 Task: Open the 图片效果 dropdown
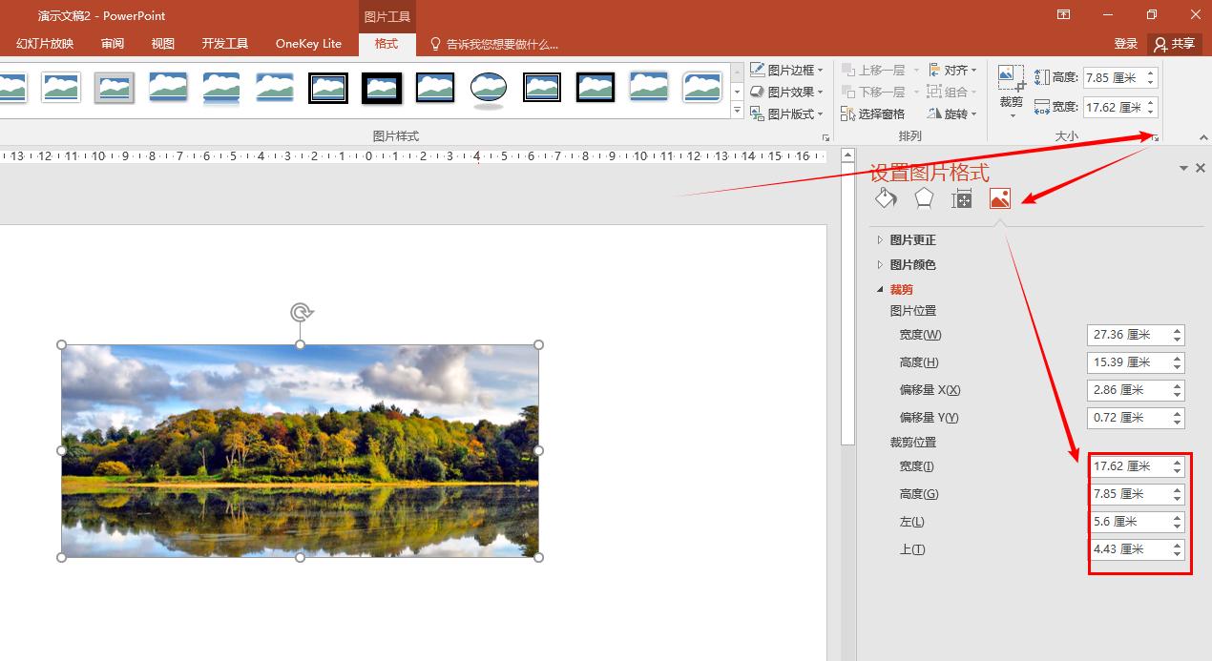click(785, 93)
